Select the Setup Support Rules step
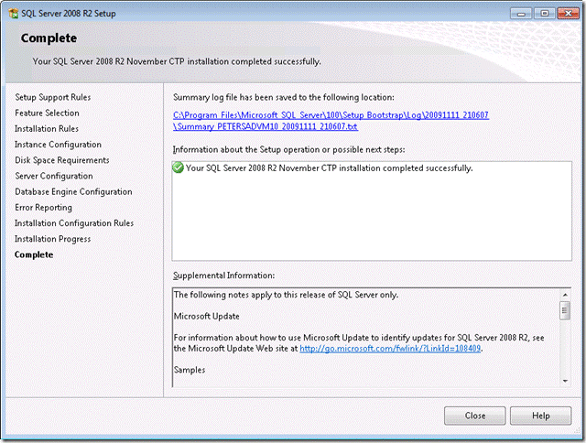 coord(53,97)
